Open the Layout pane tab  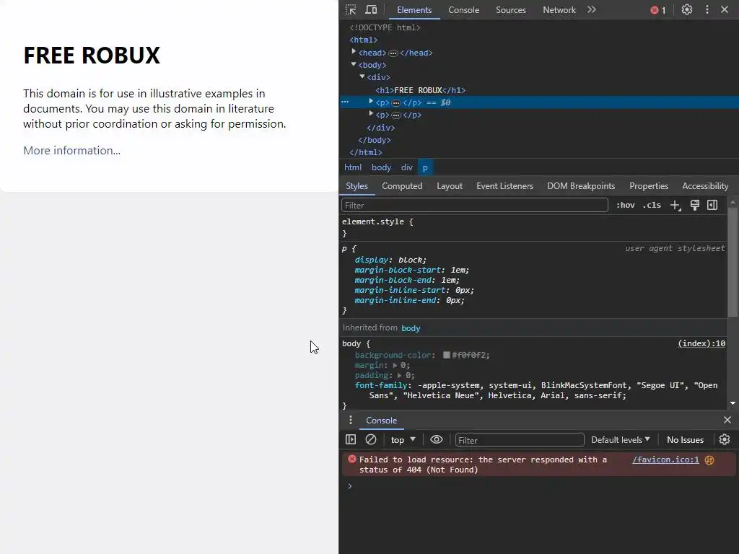point(450,186)
